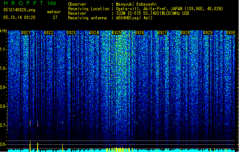The width and height of the screenshot is (239, 152).
Task: Click the 0930 time marker
Action: (231, 33)
